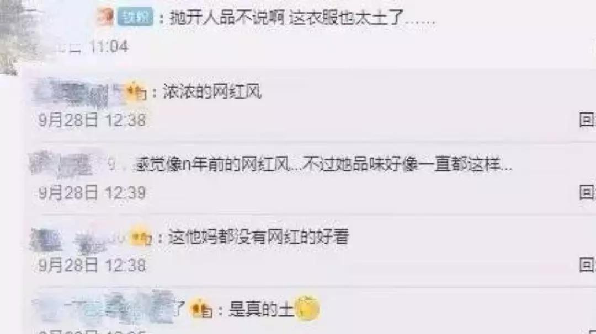
Task: Reply to the 12:39 comment
Action: point(587,192)
